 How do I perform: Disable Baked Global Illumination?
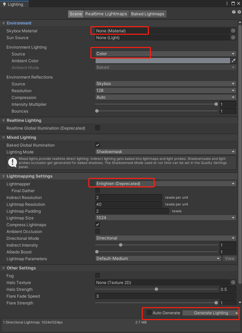(x=98, y=145)
